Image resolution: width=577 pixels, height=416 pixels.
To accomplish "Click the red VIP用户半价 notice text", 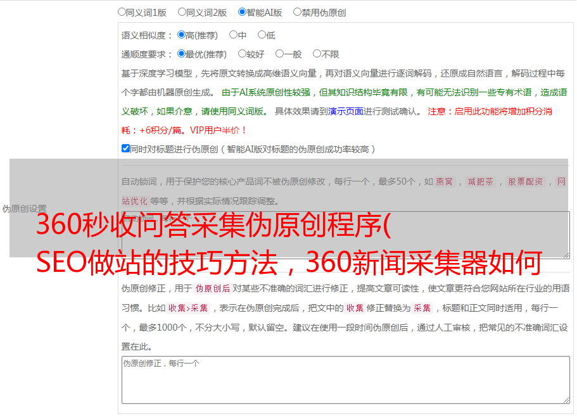I will pos(218,130).
